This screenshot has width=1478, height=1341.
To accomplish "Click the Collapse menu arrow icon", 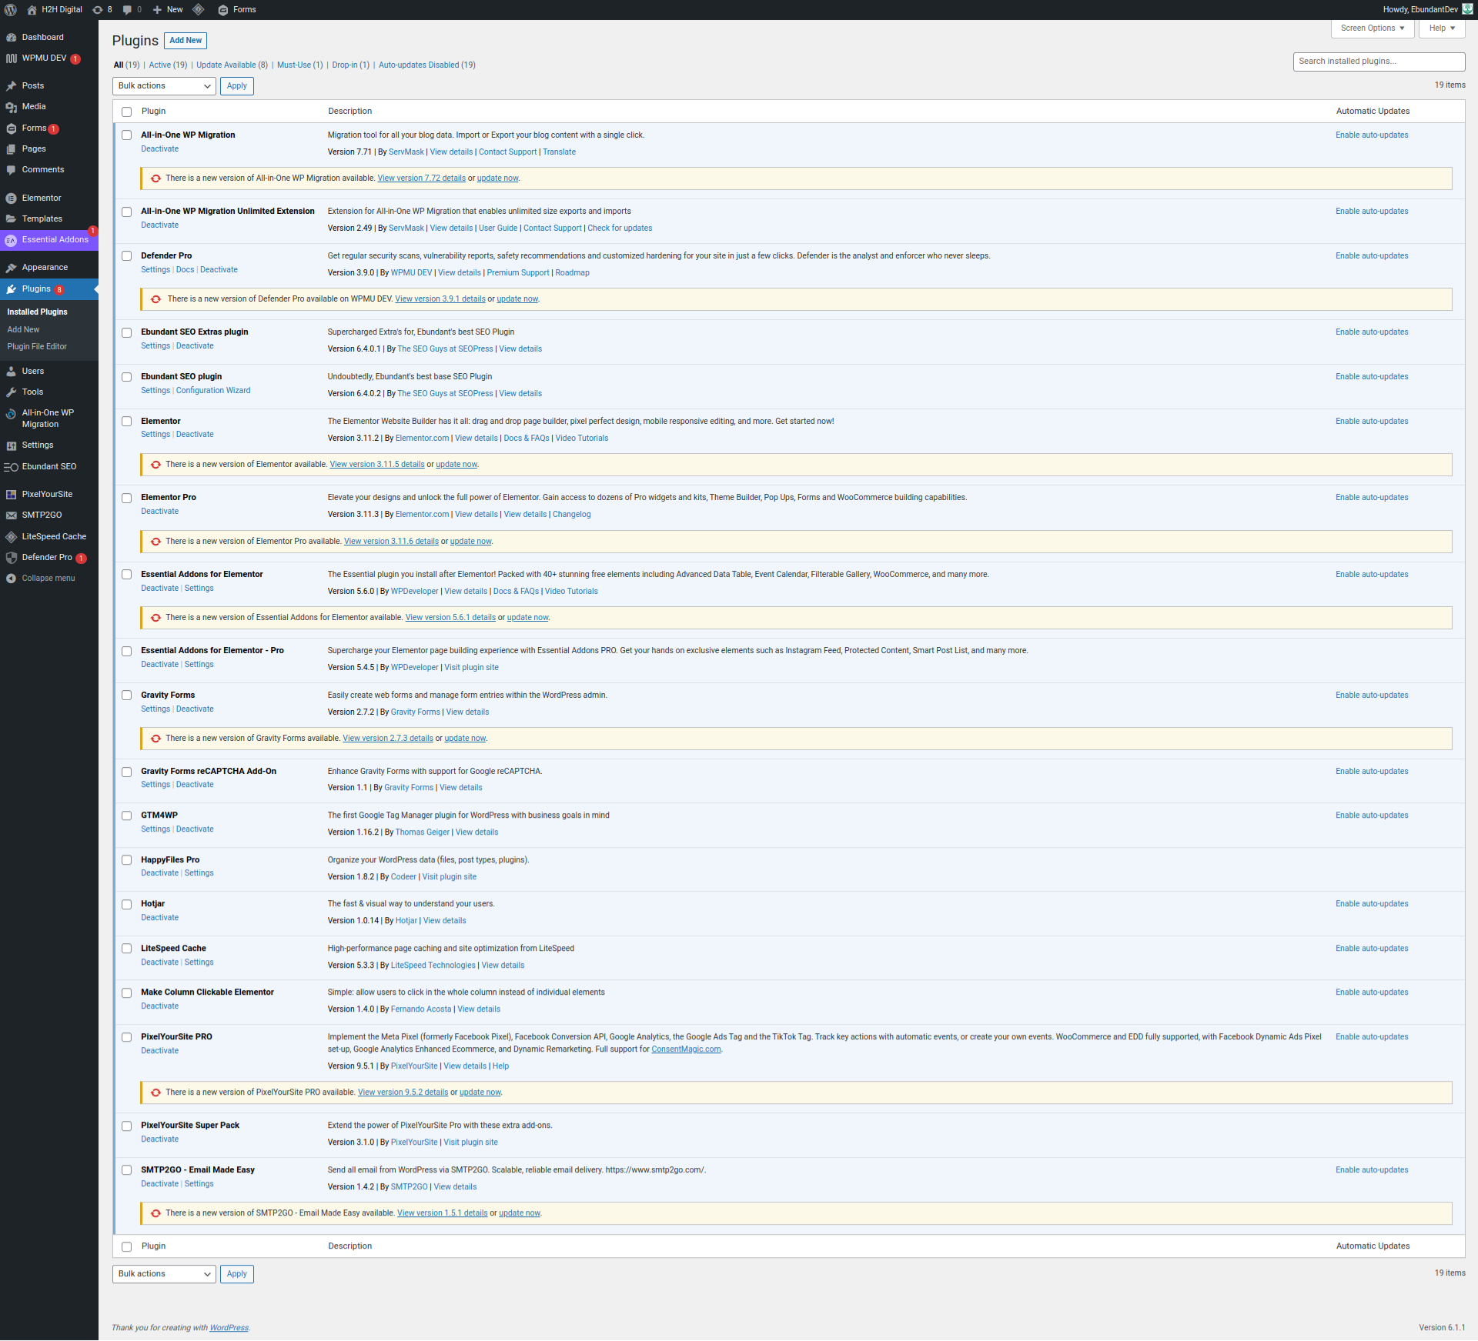I will click(x=11, y=579).
